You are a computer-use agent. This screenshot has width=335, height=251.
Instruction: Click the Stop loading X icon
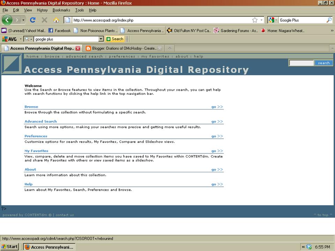point(44,20)
